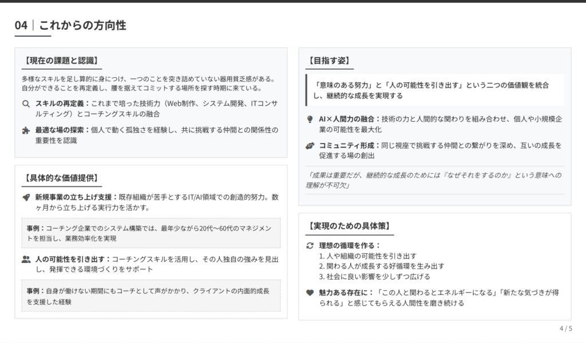Click the heart icon beside 魅力ある存在に

click(310, 293)
